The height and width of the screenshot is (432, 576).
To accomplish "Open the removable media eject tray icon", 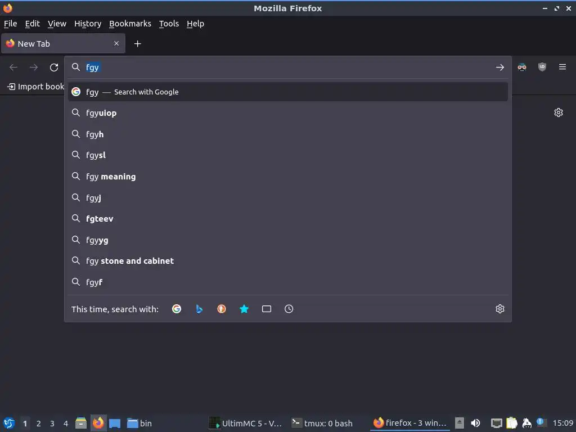I will tap(459, 423).
